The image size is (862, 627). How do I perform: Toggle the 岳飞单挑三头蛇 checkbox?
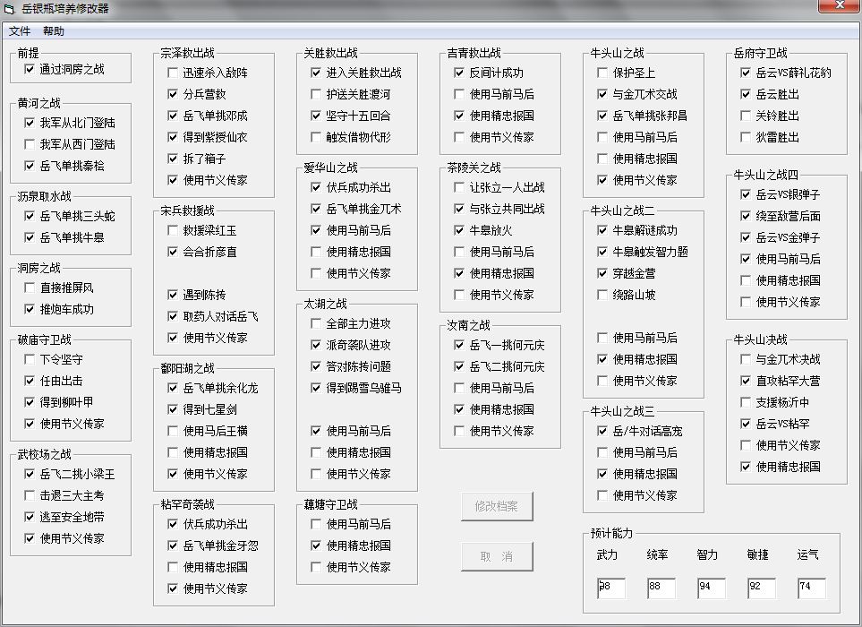click(x=30, y=216)
